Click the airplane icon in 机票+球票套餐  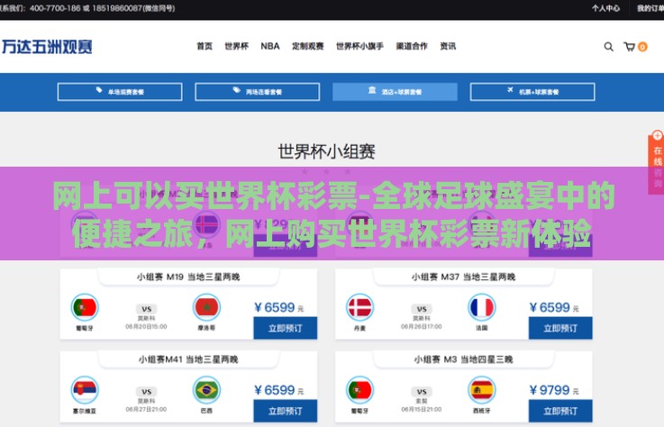pos(510,90)
